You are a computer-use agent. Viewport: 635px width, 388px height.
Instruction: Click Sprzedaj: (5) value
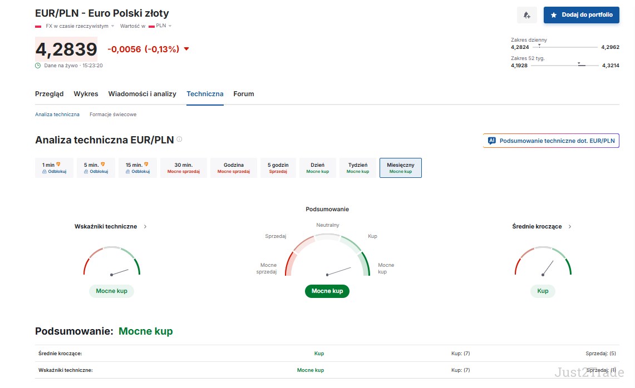pos(600,354)
